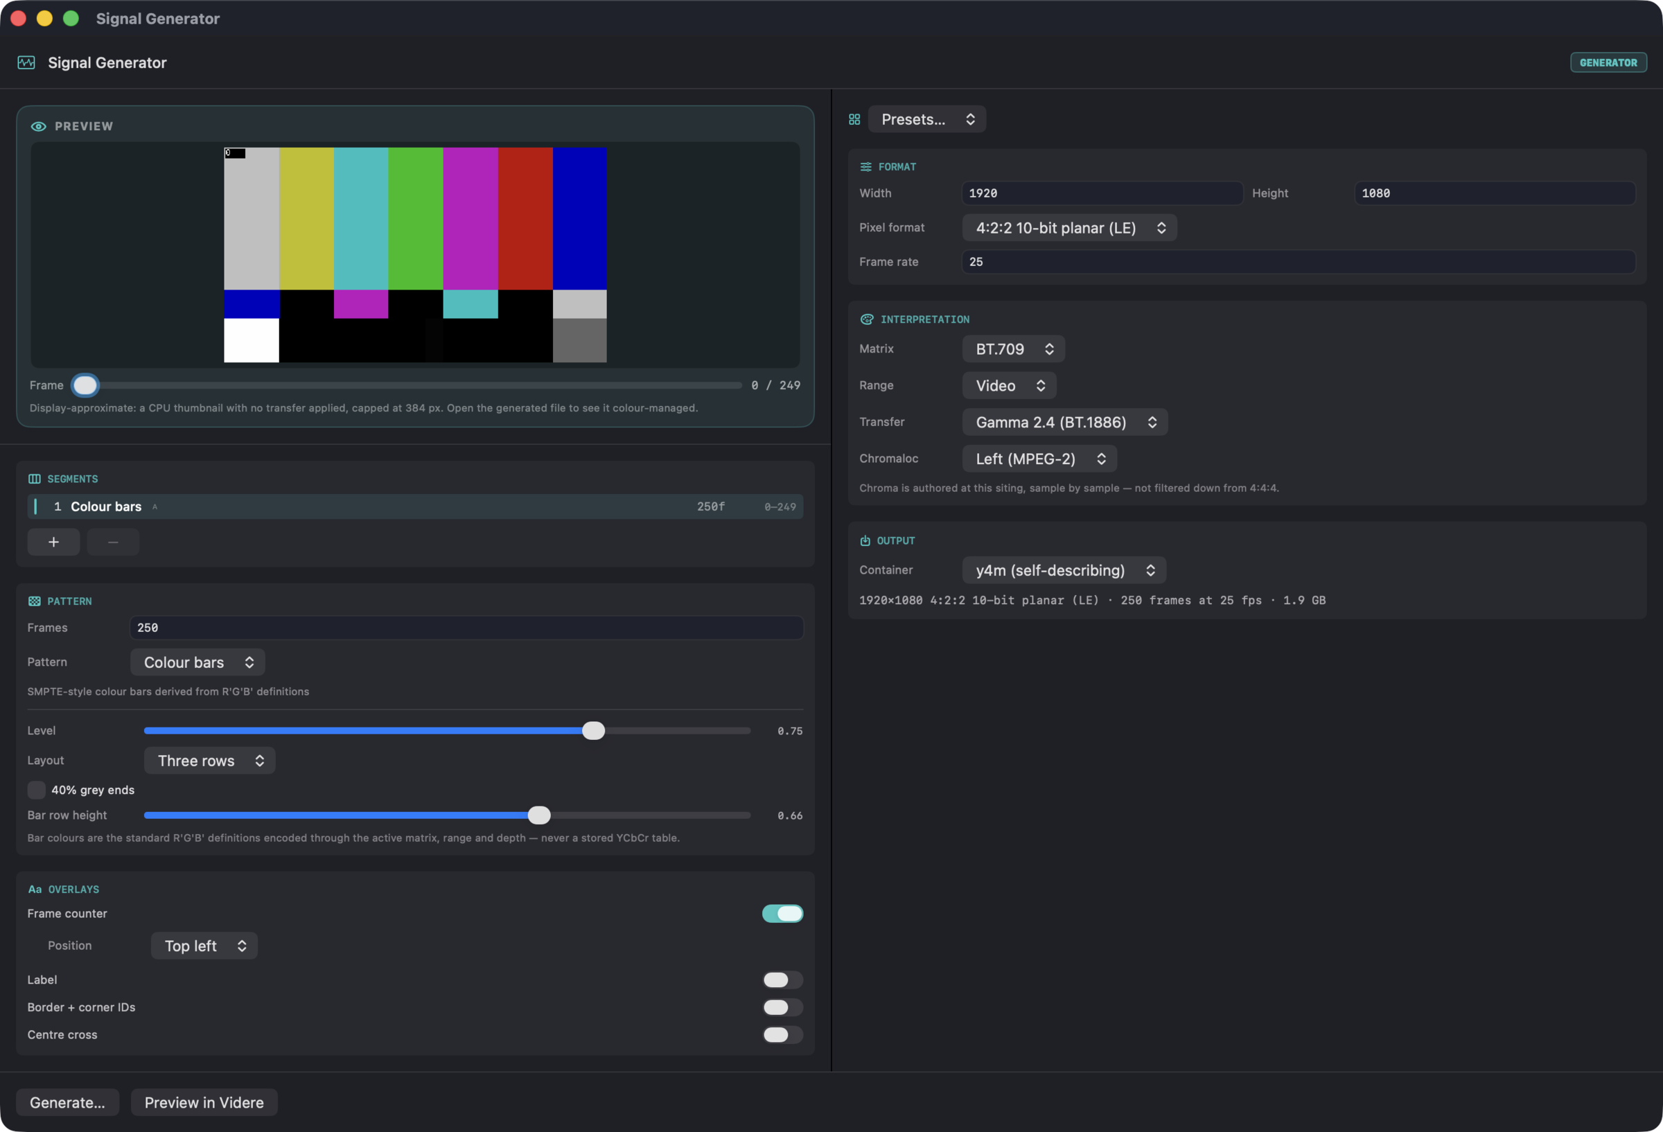The height and width of the screenshot is (1132, 1663).
Task: Open the Pattern Colour bars dropdown
Action: (197, 662)
